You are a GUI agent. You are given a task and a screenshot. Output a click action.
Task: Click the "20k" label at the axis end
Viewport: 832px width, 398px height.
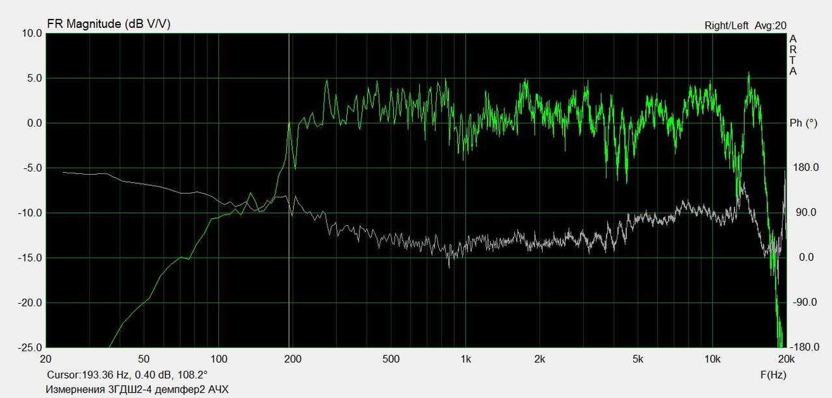pos(786,359)
